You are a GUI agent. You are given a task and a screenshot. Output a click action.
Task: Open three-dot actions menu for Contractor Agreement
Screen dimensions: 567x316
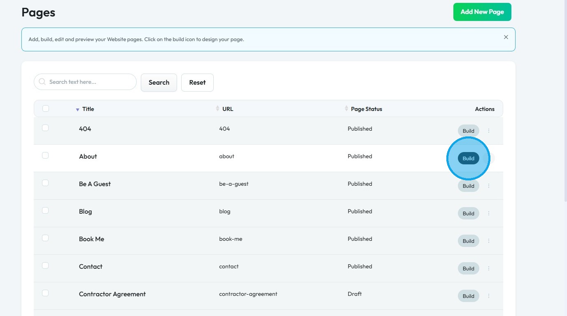tap(489, 296)
